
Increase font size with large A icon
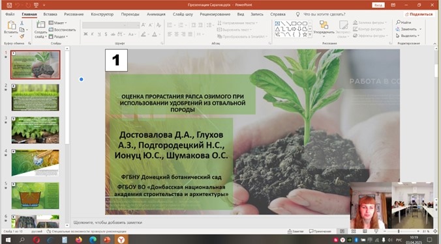[144, 25]
